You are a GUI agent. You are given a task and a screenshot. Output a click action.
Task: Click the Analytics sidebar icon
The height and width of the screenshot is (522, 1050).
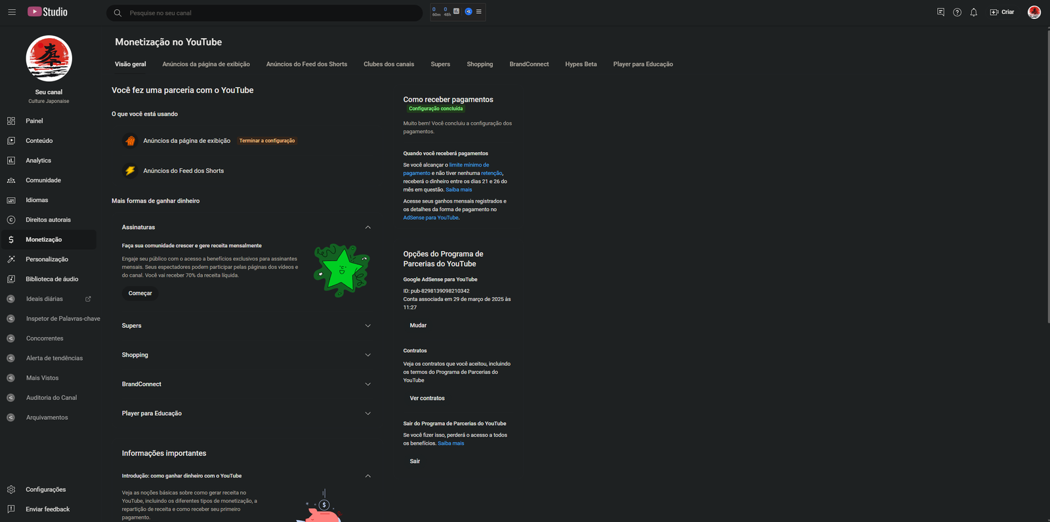point(11,160)
